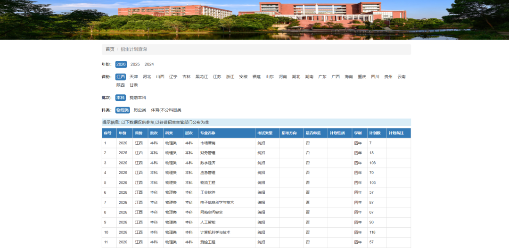Screen dimensions: 509x248
Task: Click the 计划性质 column header
Action: (x=340, y=133)
